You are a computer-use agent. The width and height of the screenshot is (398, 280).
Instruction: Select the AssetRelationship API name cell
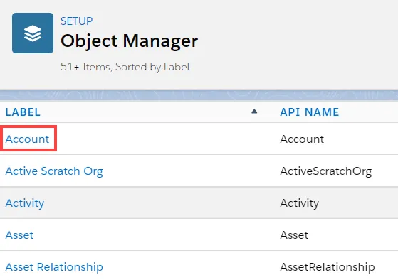pyautogui.click(x=328, y=267)
